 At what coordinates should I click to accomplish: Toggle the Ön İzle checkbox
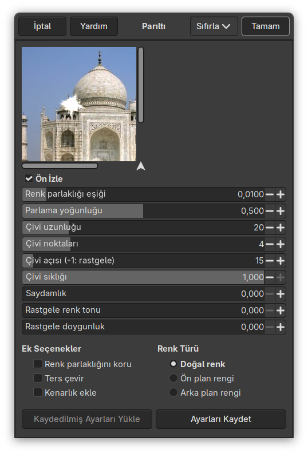[x=29, y=178]
